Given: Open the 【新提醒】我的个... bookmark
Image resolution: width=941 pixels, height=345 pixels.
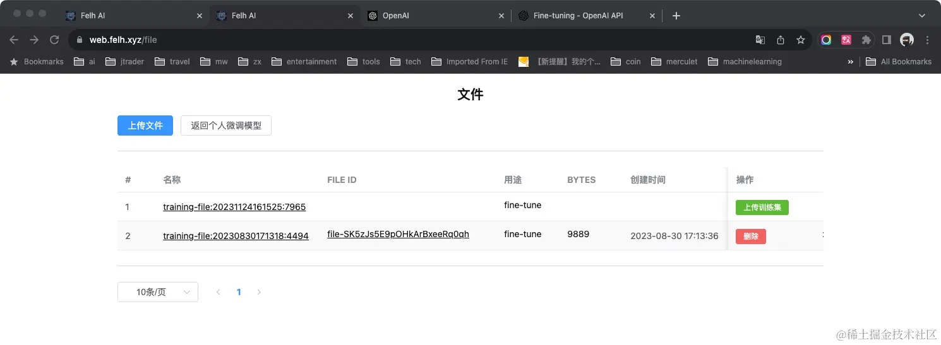Looking at the screenshot, I should pos(560,62).
